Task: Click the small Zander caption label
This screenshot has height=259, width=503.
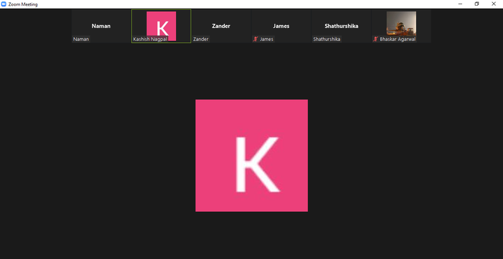Action: click(x=201, y=39)
